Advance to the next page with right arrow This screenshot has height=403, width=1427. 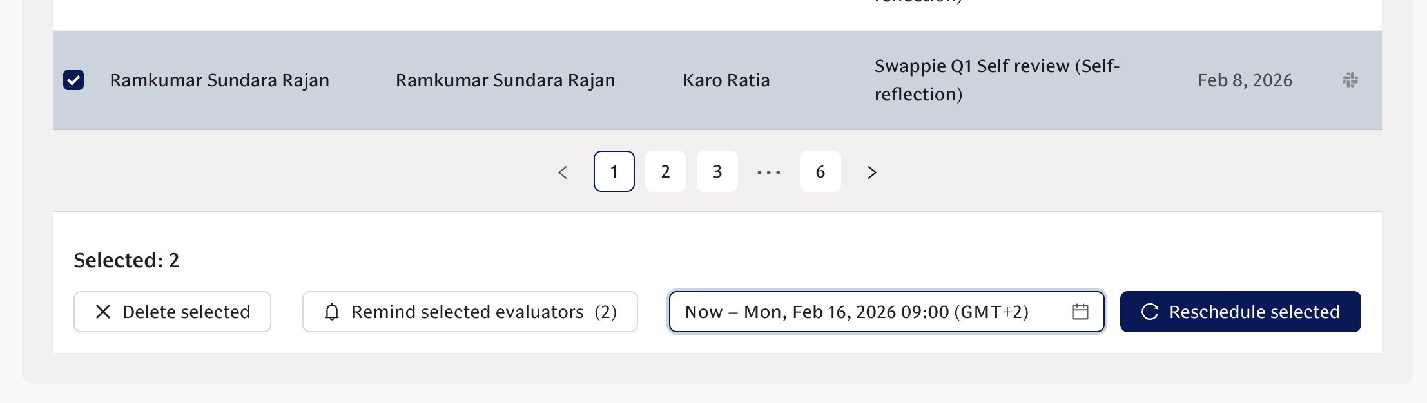tap(871, 172)
